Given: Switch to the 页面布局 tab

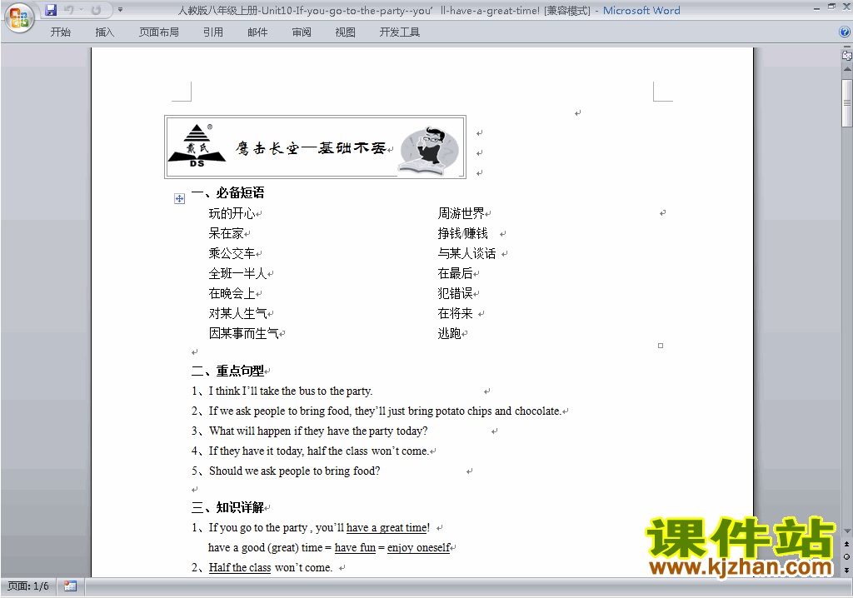Looking at the screenshot, I should 159,32.
